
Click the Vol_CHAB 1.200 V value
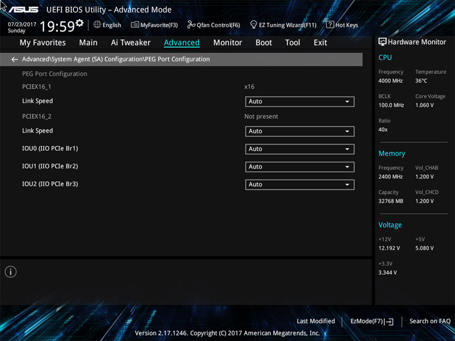[x=425, y=177]
